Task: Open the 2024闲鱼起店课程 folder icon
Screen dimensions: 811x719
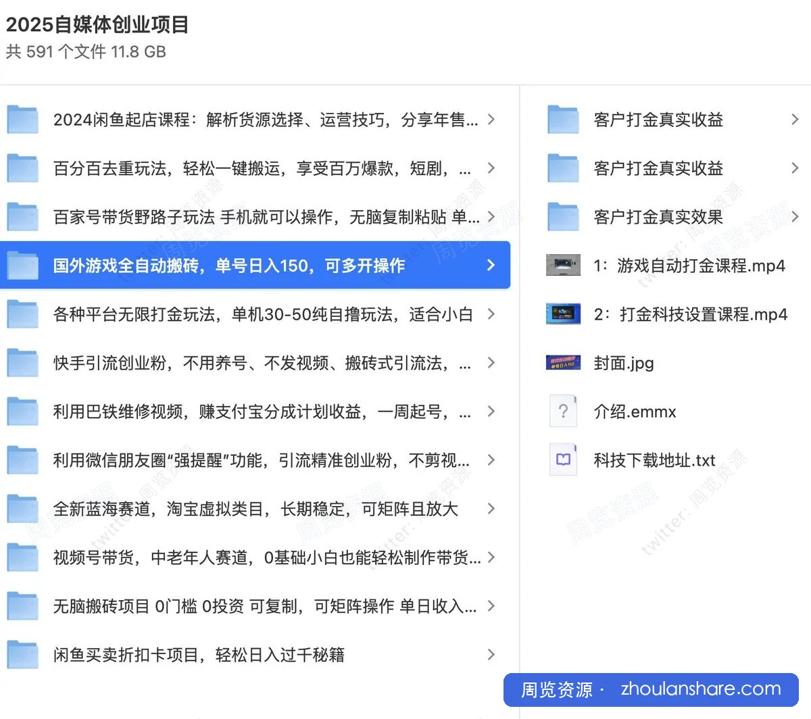Action: 22,120
